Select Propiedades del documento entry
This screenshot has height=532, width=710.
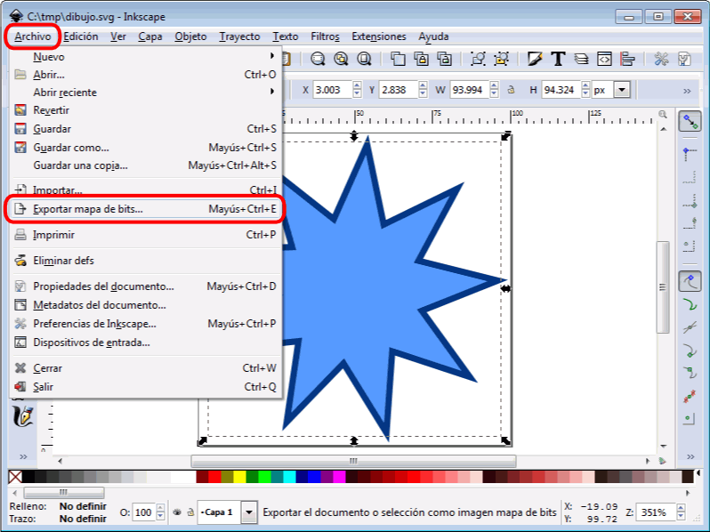click(x=103, y=286)
